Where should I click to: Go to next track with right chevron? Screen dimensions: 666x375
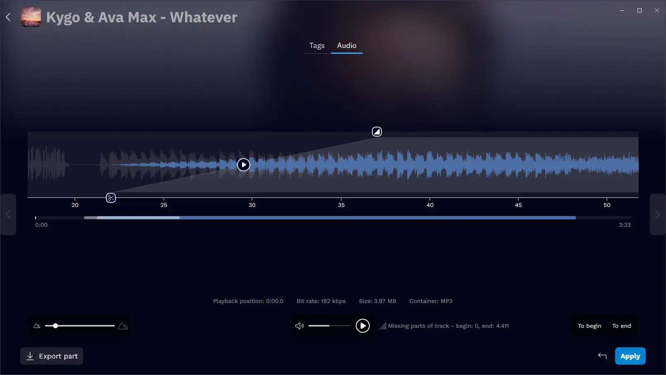click(658, 214)
